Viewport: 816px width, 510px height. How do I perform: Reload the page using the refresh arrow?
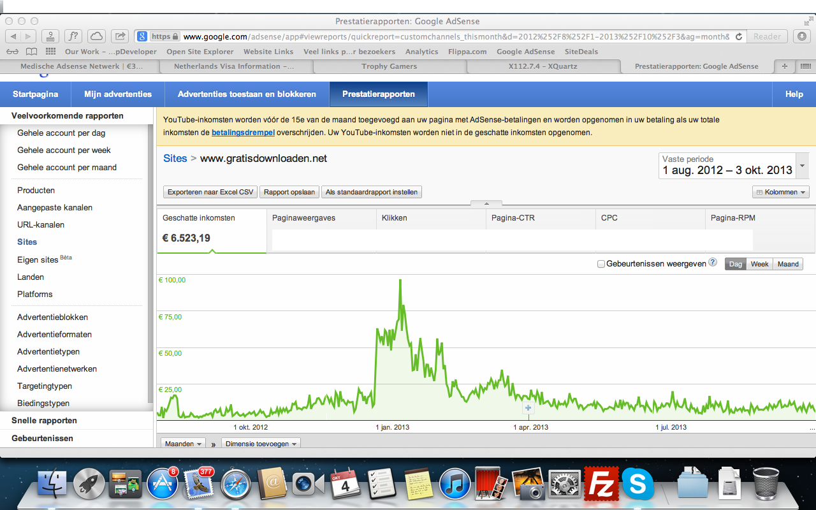(x=738, y=36)
